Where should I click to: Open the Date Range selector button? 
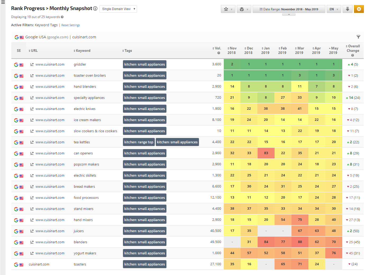tap(289, 9)
